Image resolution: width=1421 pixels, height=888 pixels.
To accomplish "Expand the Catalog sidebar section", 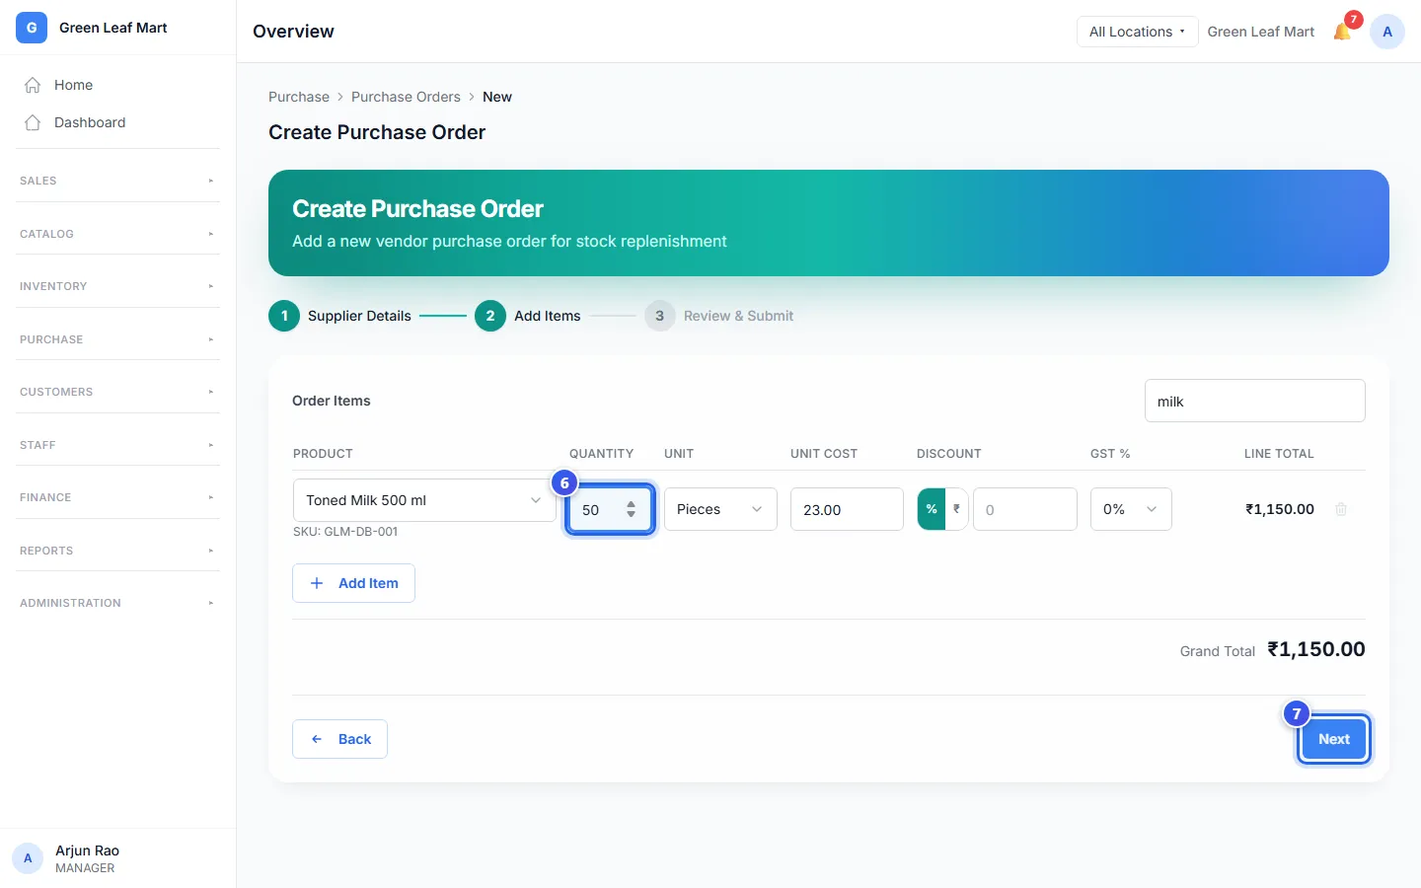I will (118, 234).
